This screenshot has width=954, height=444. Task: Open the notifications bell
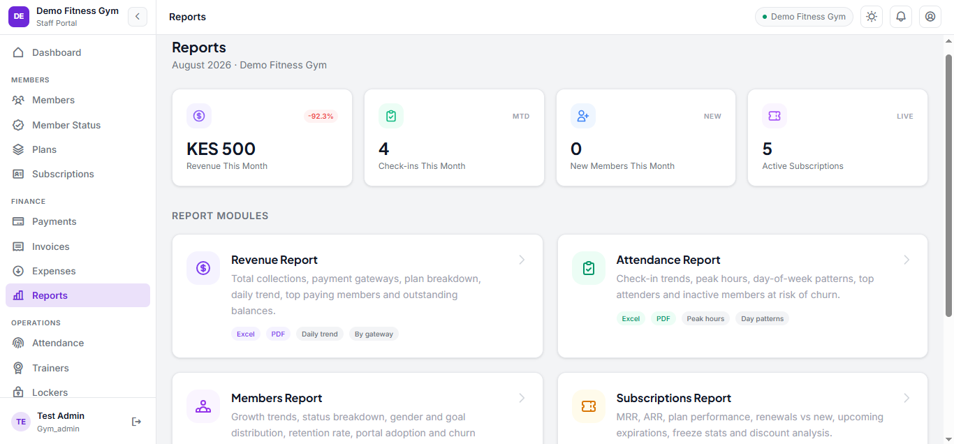tap(901, 17)
